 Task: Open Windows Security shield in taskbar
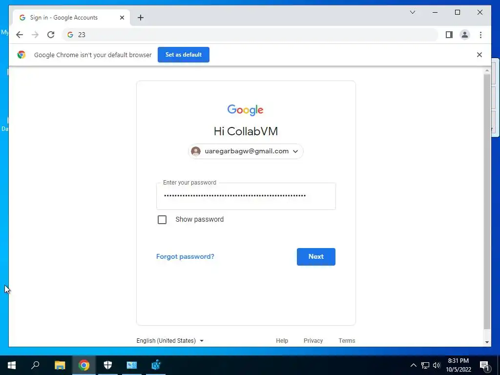click(x=108, y=365)
